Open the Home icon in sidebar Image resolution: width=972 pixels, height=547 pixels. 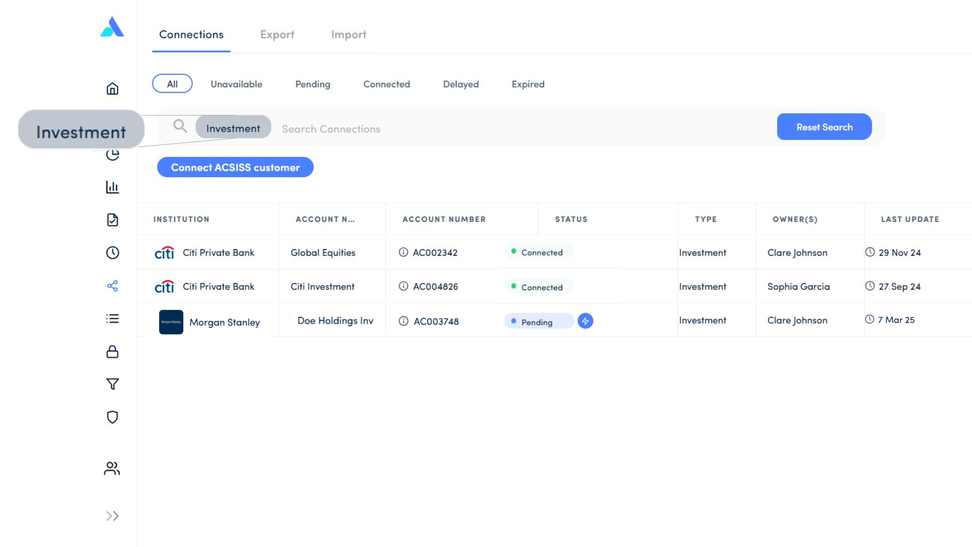[x=112, y=89]
